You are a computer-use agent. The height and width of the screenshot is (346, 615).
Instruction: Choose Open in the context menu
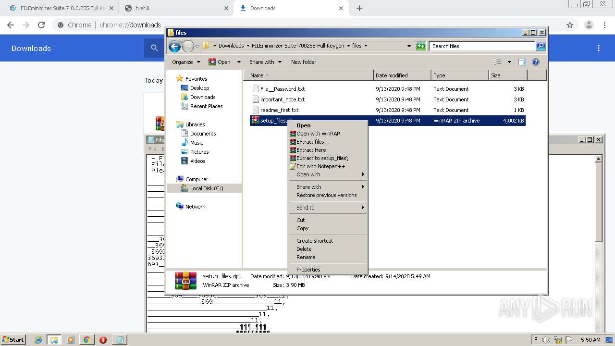(328, 125)
